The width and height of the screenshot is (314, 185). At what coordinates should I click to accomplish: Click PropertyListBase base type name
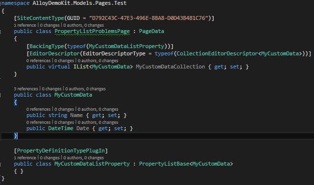coord(164,164)
